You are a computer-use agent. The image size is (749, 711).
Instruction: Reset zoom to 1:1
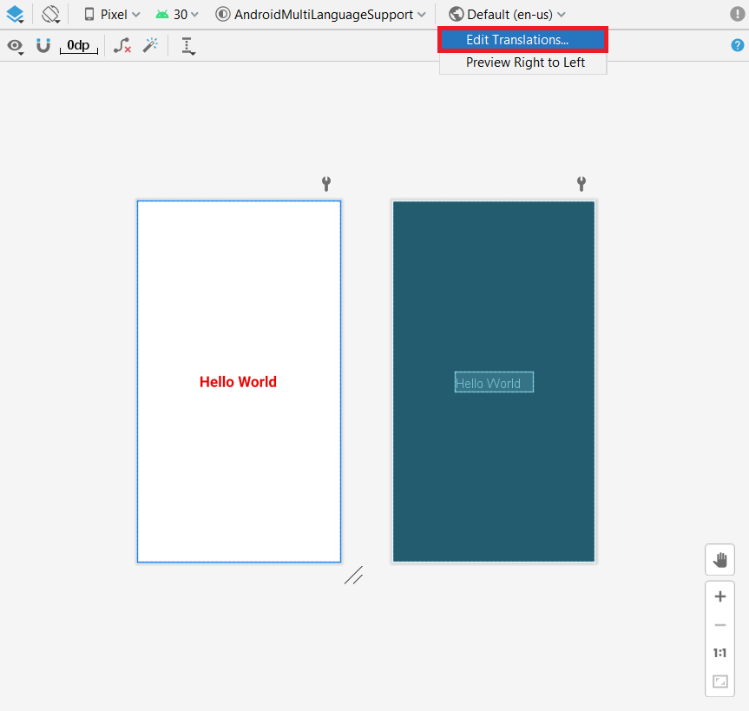click(719, 653)
